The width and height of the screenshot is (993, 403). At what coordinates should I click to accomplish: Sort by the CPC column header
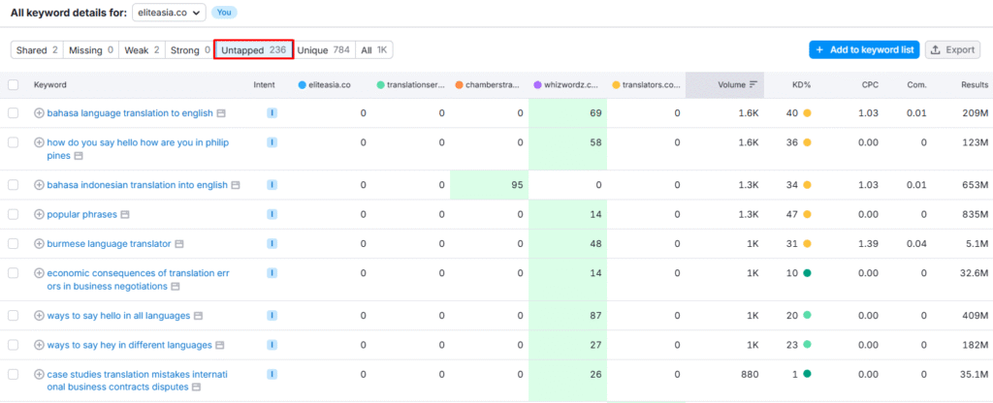click(870, 85)
